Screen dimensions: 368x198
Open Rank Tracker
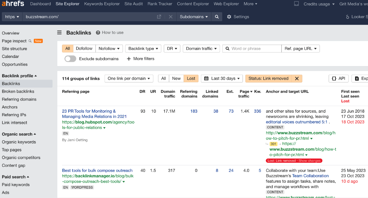(x=160, y=4)
